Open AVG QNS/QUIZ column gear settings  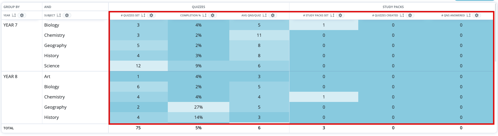(273, 16)
